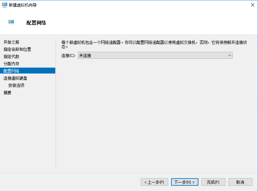Click the 上一步(P) button

coord(154,182)
